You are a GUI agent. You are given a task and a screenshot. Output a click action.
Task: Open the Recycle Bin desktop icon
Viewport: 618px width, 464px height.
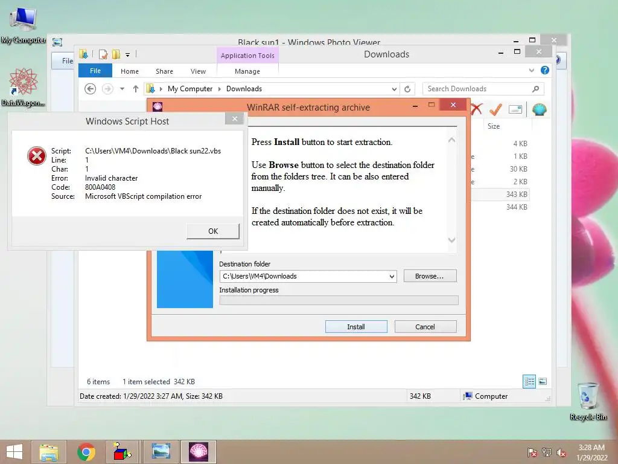tap(588, 401)
